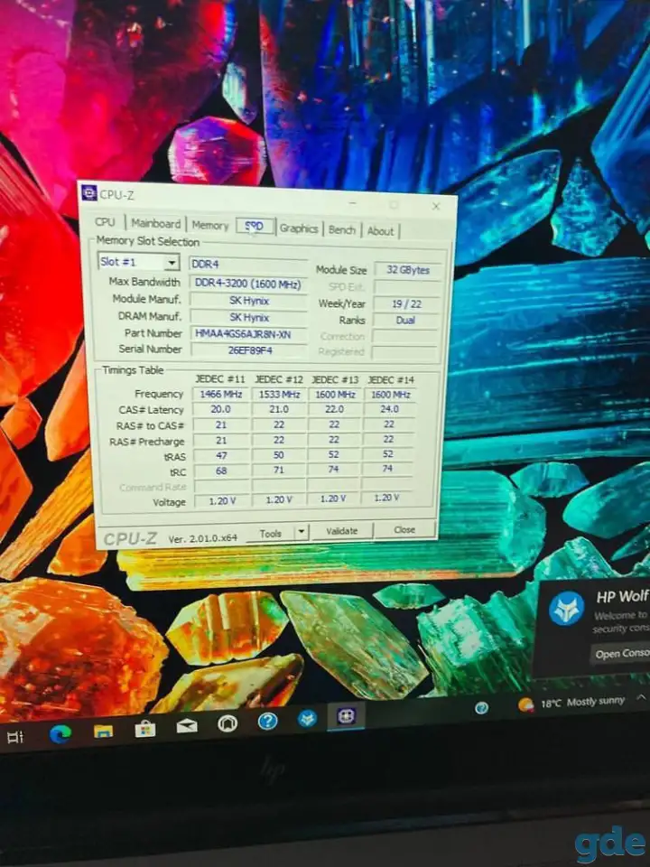Select the CPU-Z taskbar icon
650x867 pixels.
coord(347,716)
